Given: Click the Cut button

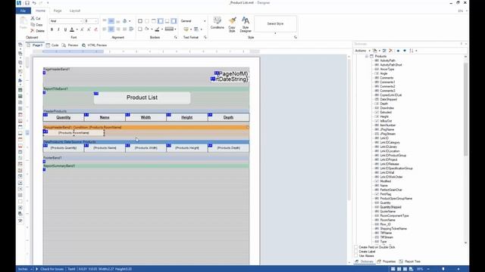Looking at the screenshot, I should (x=36, y=18).
